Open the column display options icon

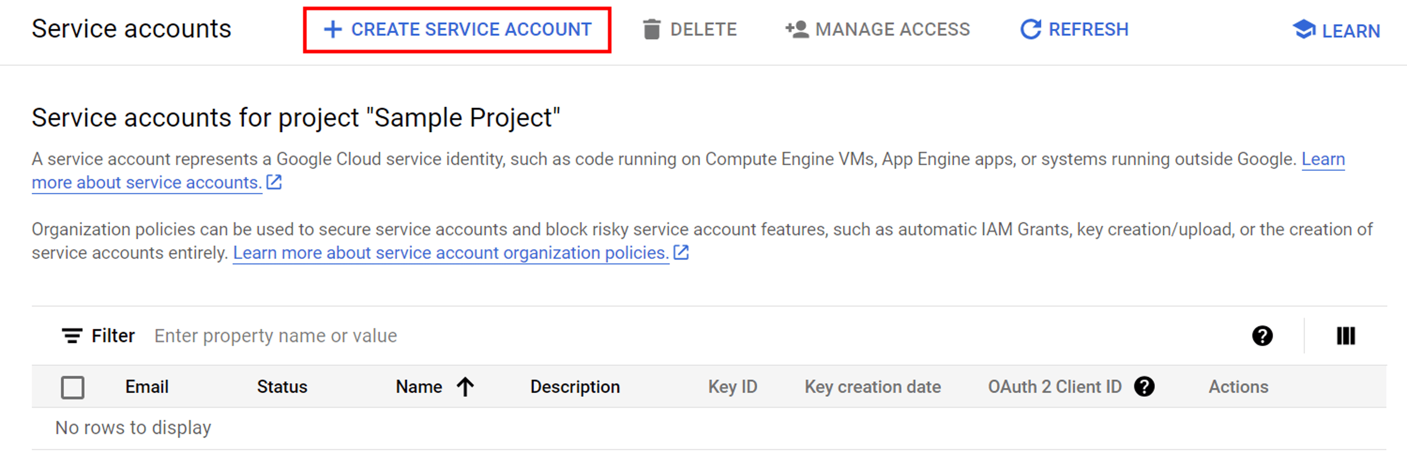pyautogui.click(x=1346, y=336)
